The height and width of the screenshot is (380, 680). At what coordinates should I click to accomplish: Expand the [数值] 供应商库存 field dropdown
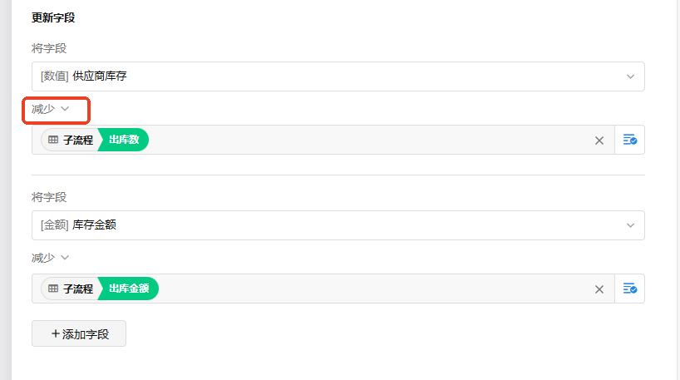click(x=333, y=76)
